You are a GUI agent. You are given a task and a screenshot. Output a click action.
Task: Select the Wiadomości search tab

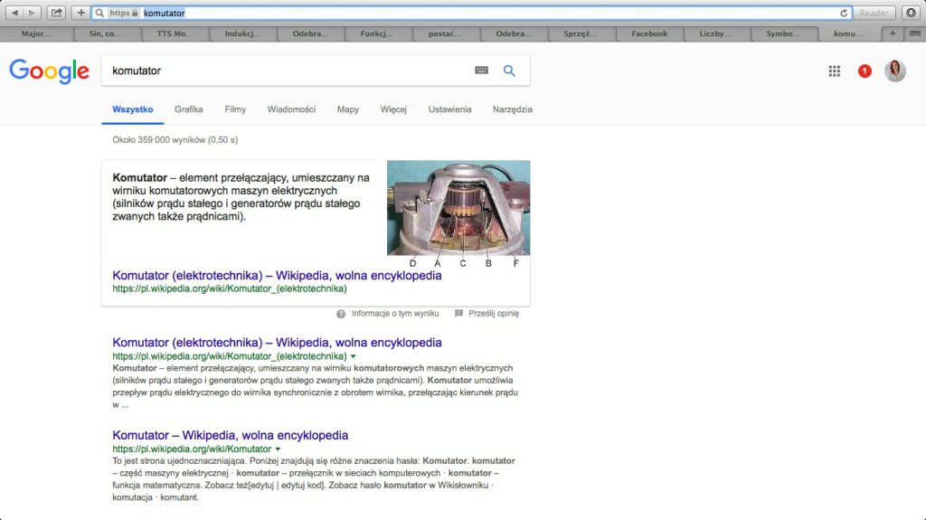pos(291,109)
